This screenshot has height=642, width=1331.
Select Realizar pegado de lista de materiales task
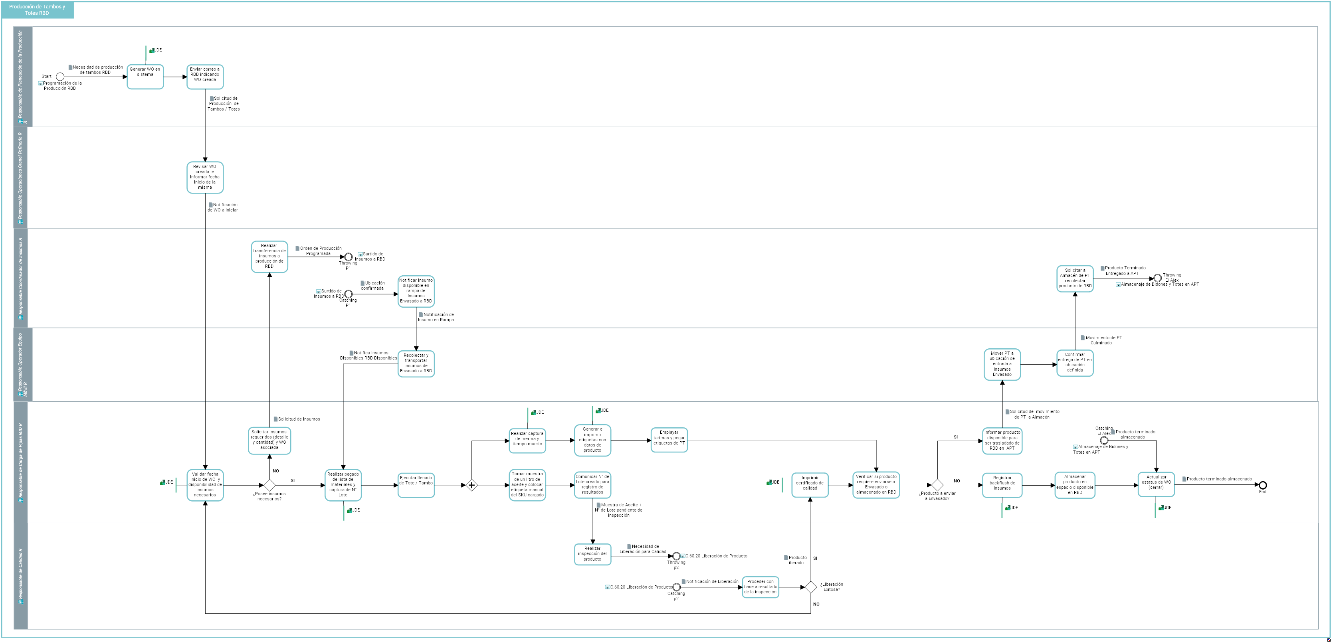[343, 485]
